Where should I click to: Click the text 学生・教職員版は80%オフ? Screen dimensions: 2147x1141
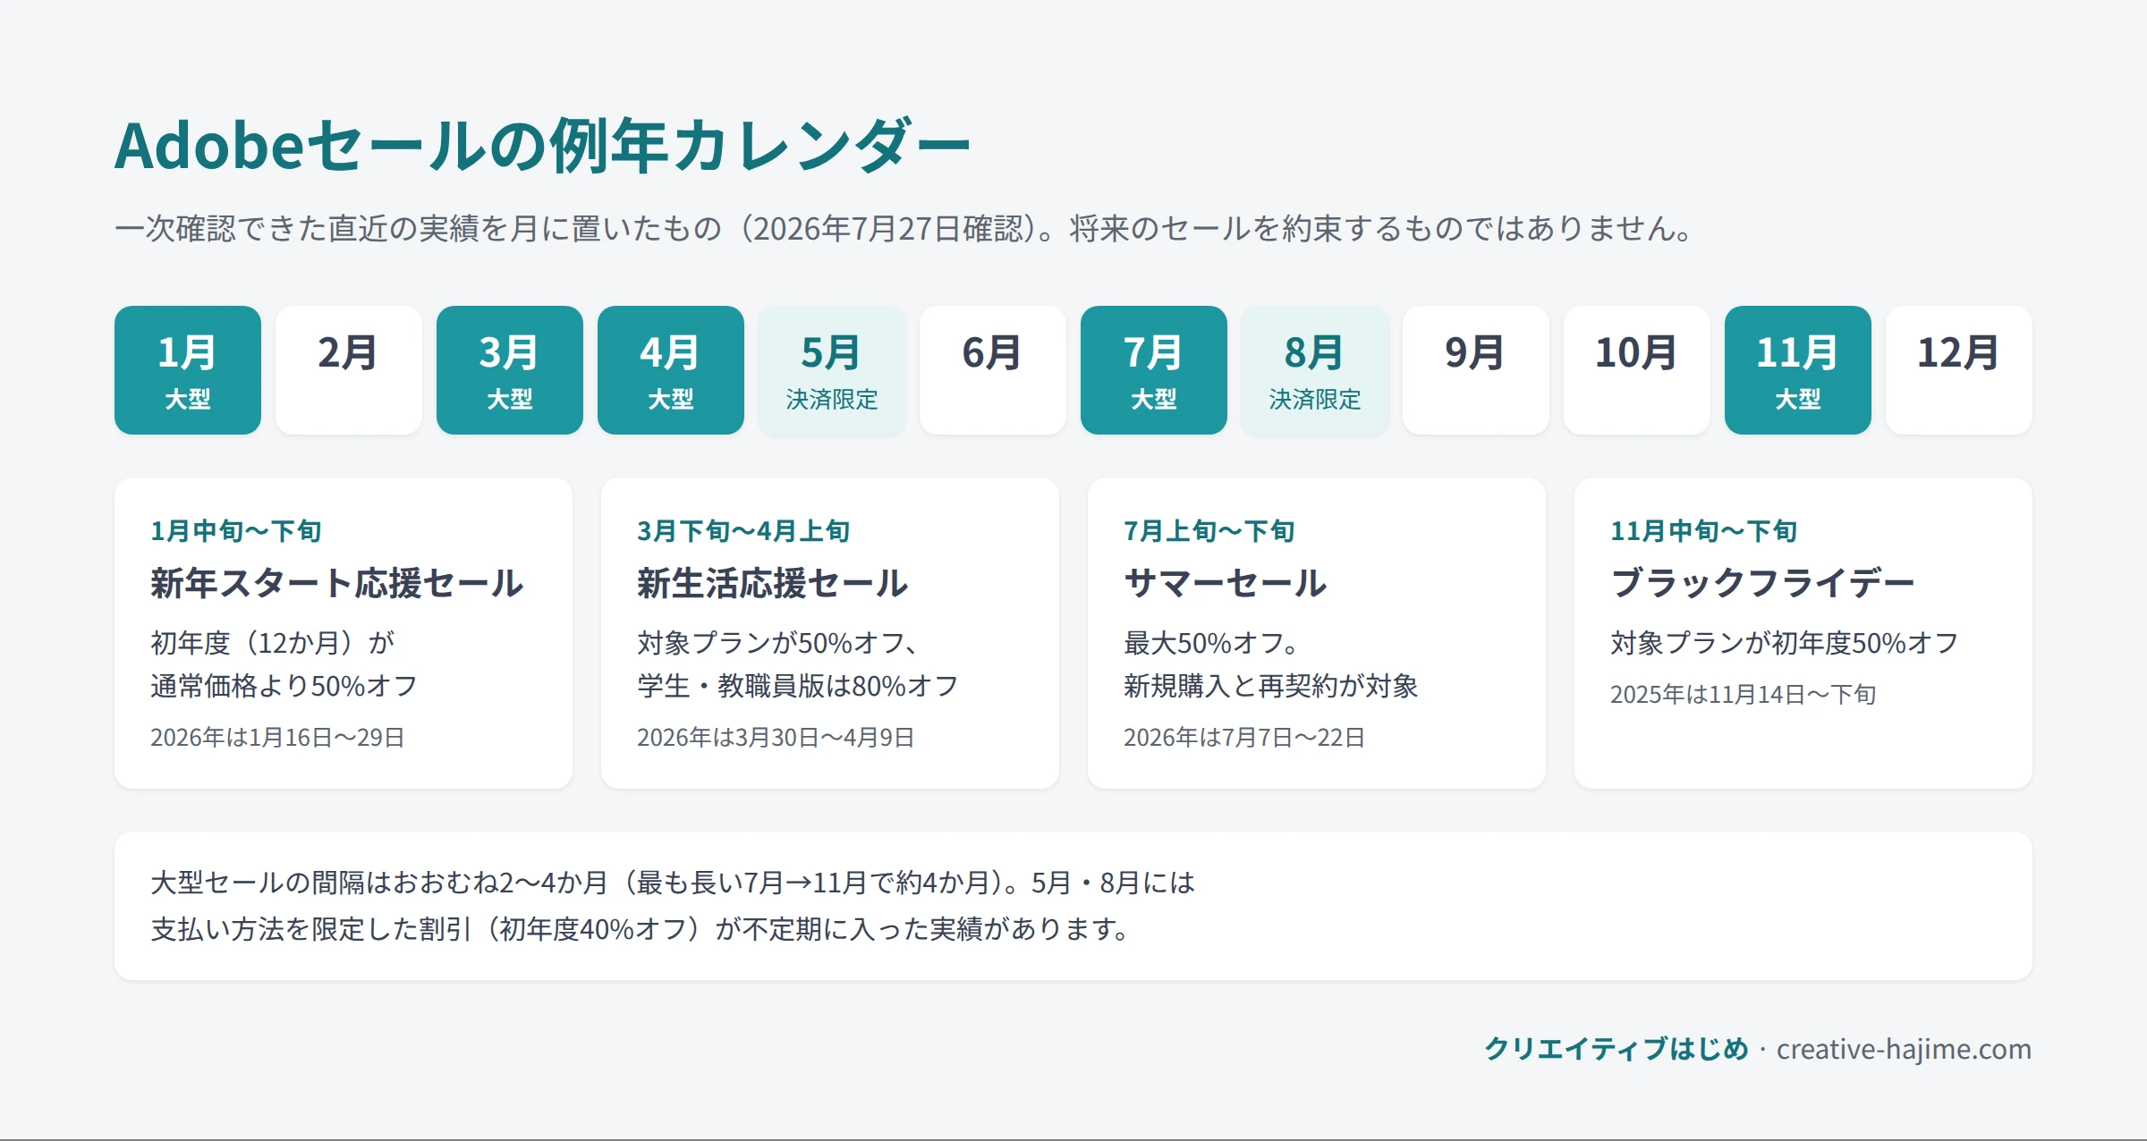[x=798, y=686]
